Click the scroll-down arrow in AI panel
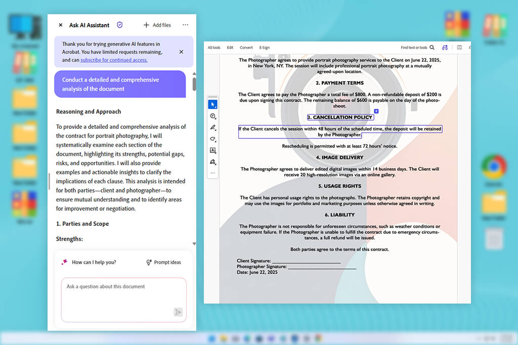518x345 pixels. [194, 244]
